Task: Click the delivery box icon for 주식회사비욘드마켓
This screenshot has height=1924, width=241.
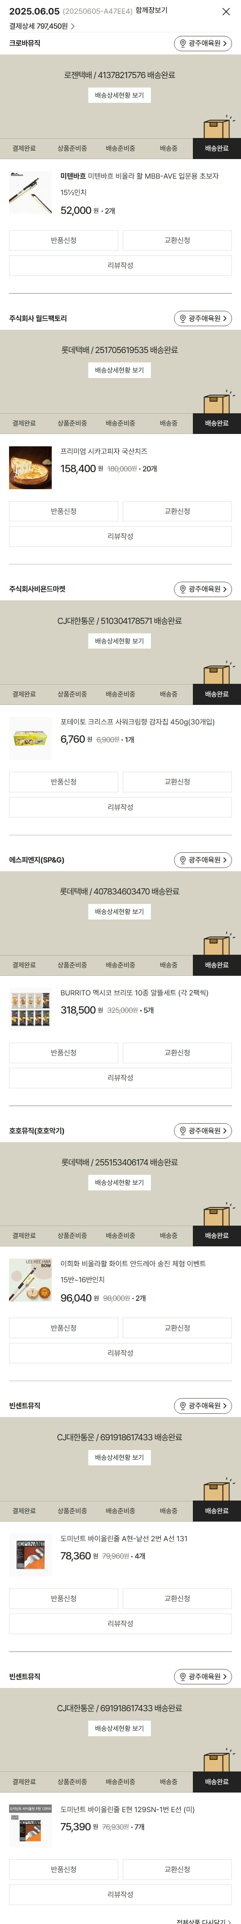Action: click(x=218, y=672)
